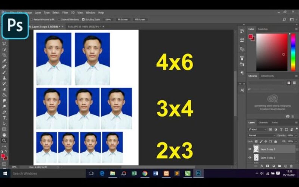
Task: Open the Kind filter dropdown
Action: (x=257, y=129)
